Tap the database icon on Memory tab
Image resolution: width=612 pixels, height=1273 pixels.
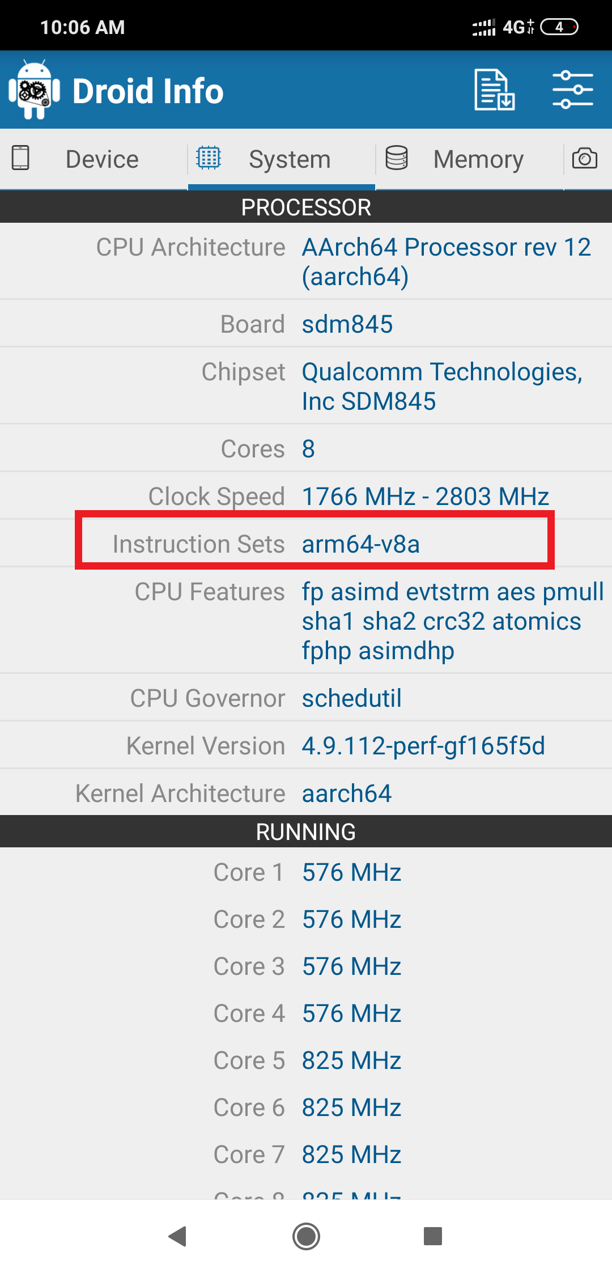click(x=397, y=158)
